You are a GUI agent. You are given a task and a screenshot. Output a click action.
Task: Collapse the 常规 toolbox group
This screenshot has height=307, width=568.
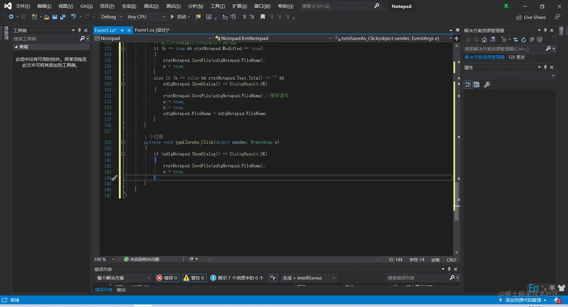coord(16,47)
